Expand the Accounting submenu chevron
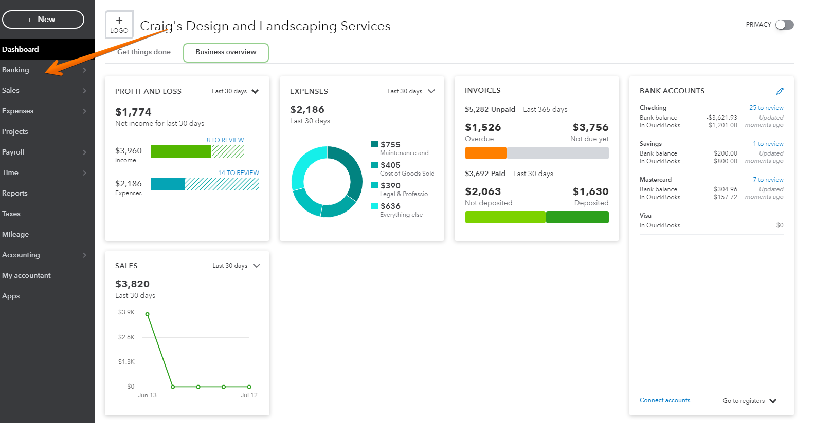 click(x=85, y=255)
